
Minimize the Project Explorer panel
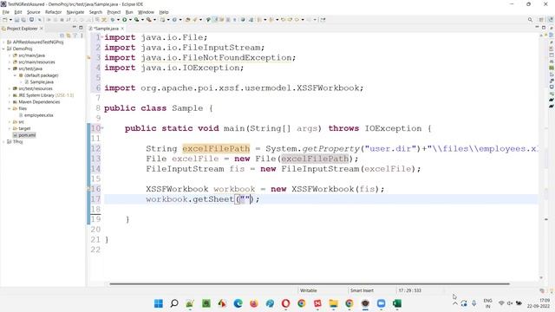pyautogui.click(x=75, y=28)
